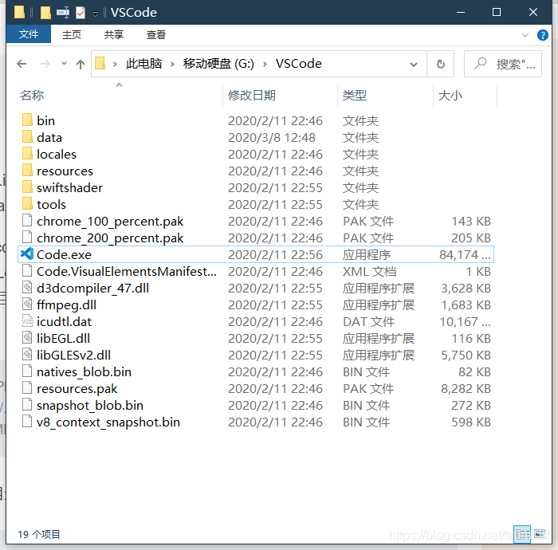
Task: Click the 应用程序 type cell
Action: [367, 254]
